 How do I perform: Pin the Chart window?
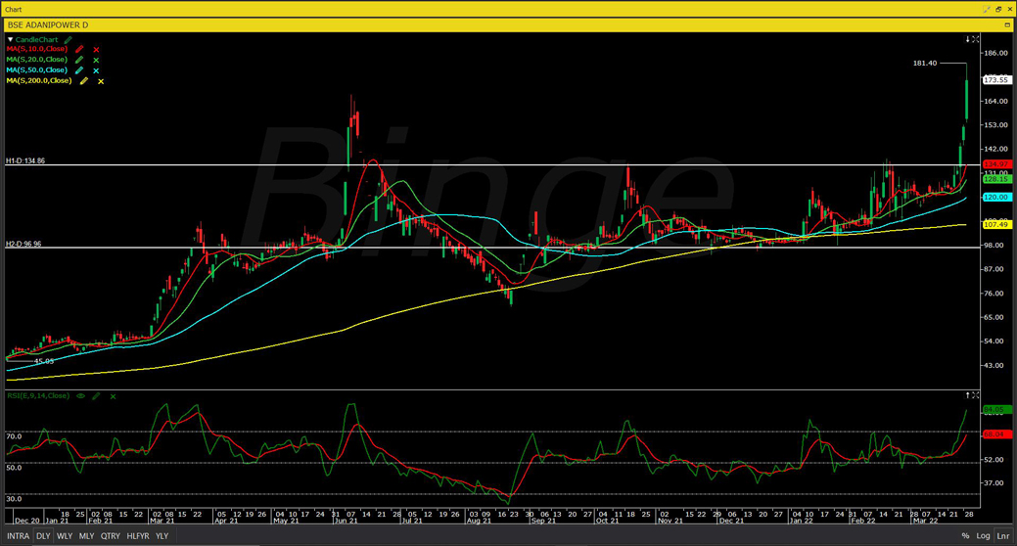tap(987, 9)
